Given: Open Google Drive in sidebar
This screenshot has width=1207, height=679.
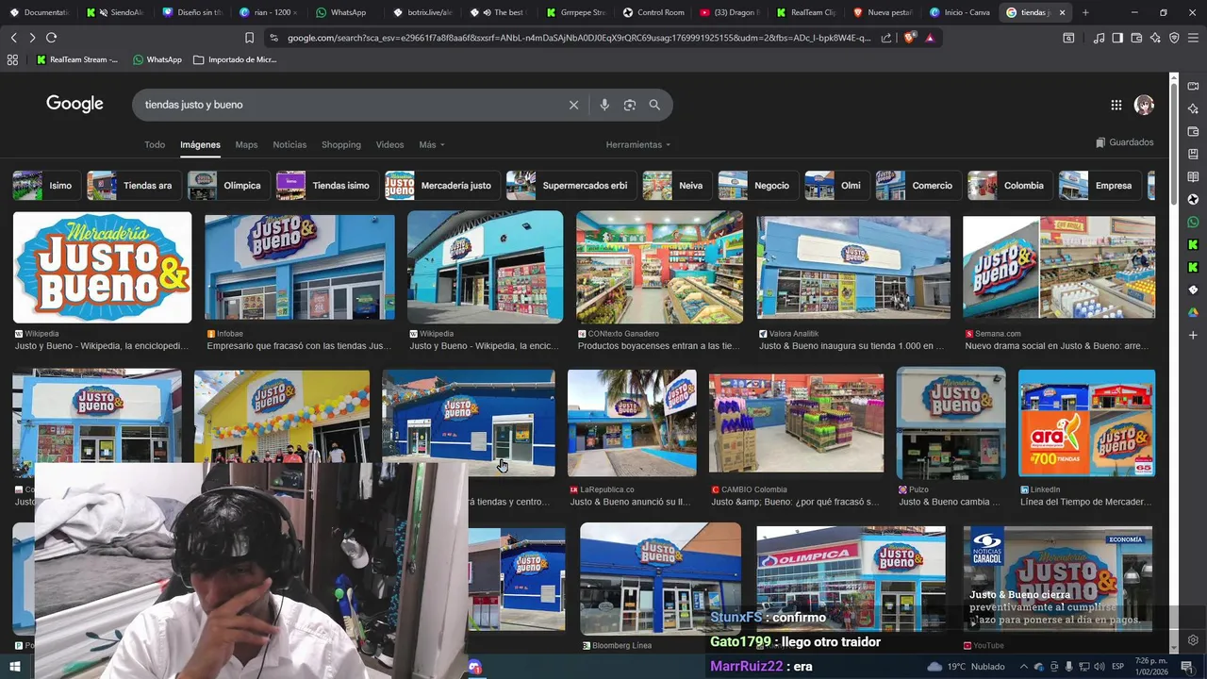Looking at the screenshot, I should coord(1193,312).
